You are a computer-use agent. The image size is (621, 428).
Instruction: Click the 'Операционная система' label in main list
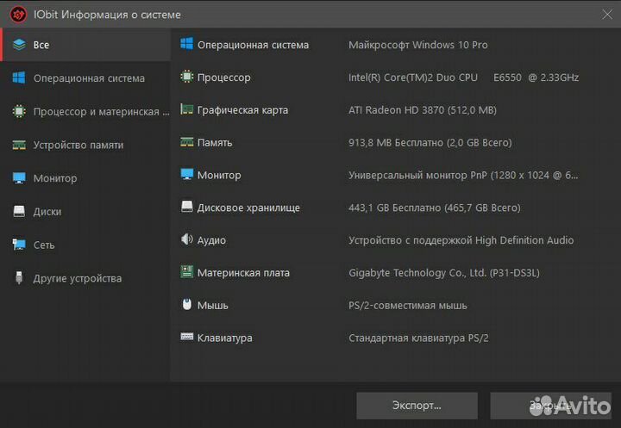(253, 45)
